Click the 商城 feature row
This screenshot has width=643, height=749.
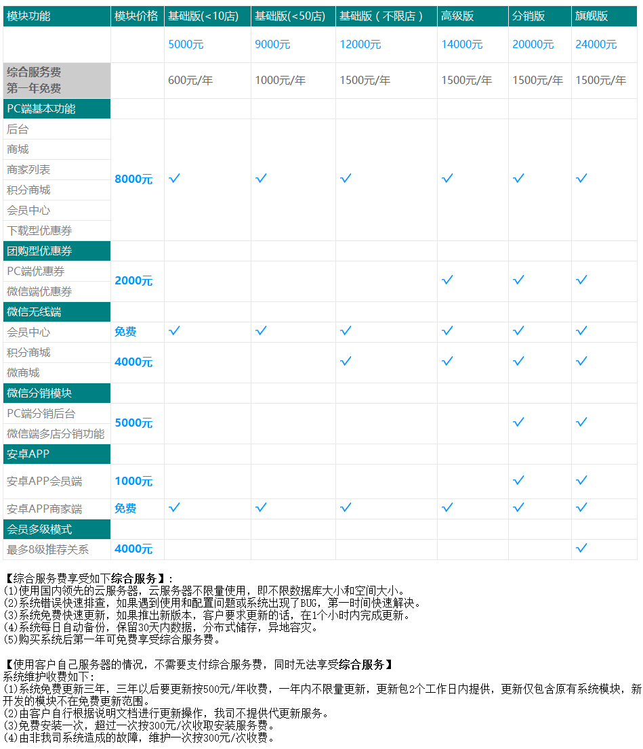click(57, 150)
